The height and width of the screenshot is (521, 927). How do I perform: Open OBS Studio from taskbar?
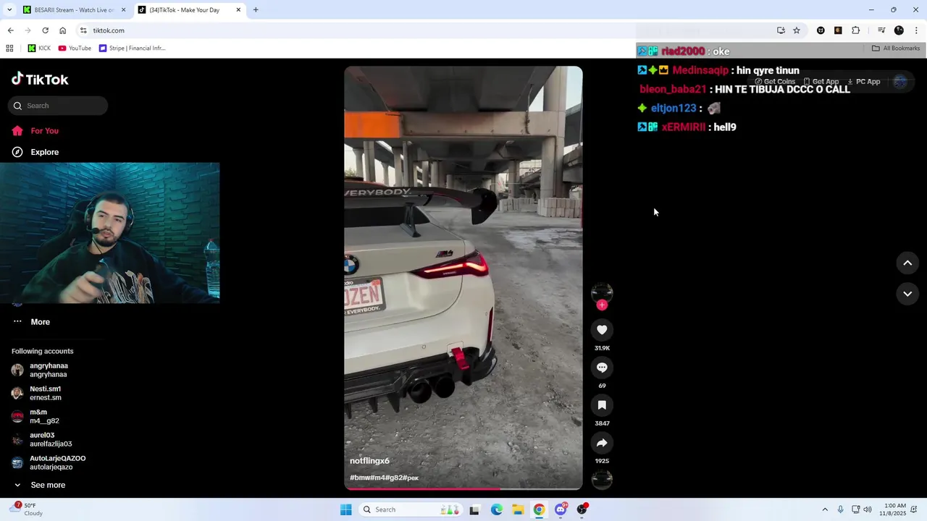[582, 509]
